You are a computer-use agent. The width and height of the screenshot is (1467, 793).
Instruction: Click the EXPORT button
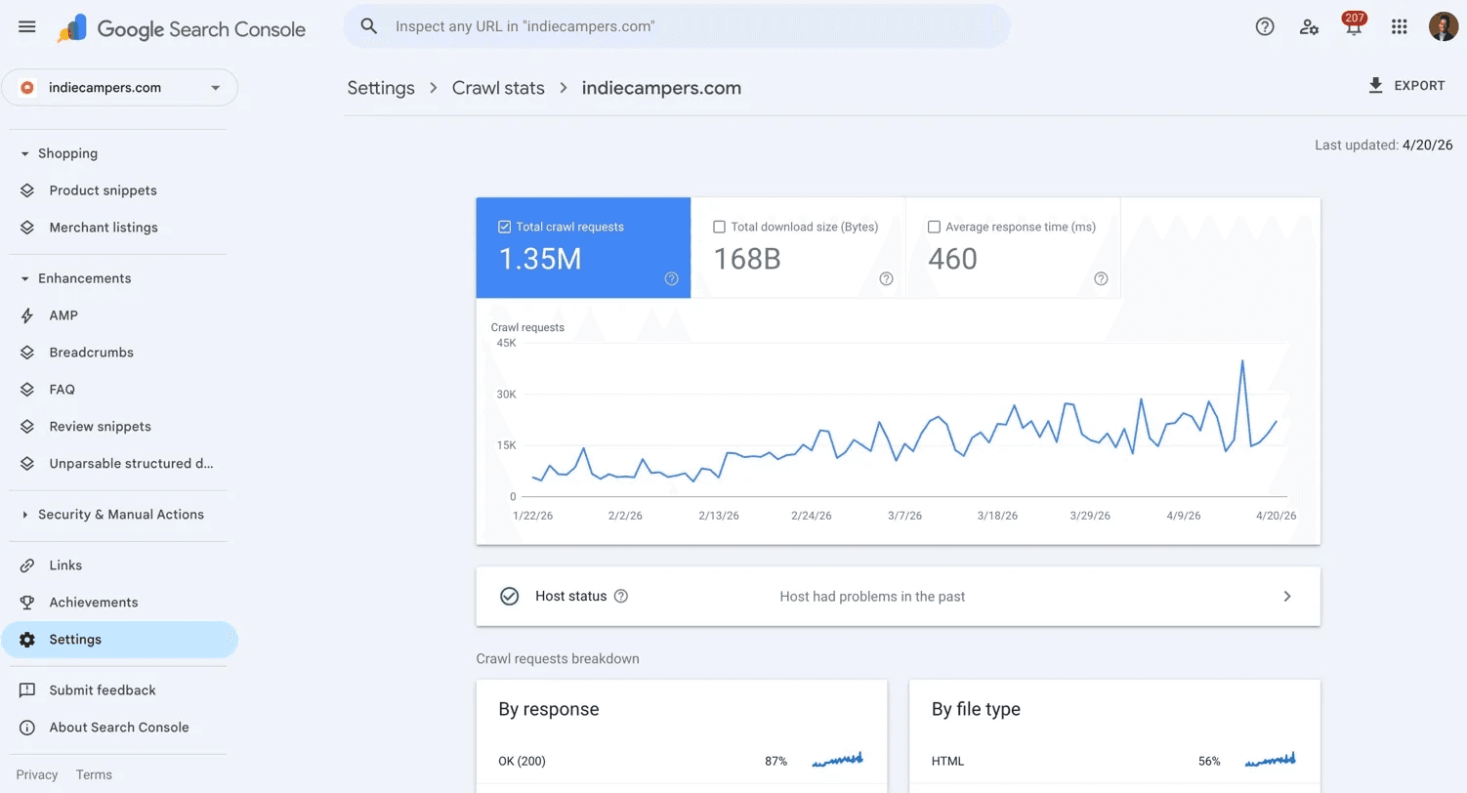tap(1406, 86)
